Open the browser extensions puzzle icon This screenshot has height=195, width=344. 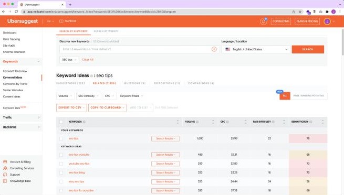[x=327, y=12]
